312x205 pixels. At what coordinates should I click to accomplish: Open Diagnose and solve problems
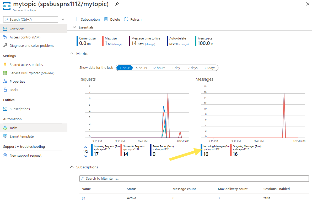point(32,45)
